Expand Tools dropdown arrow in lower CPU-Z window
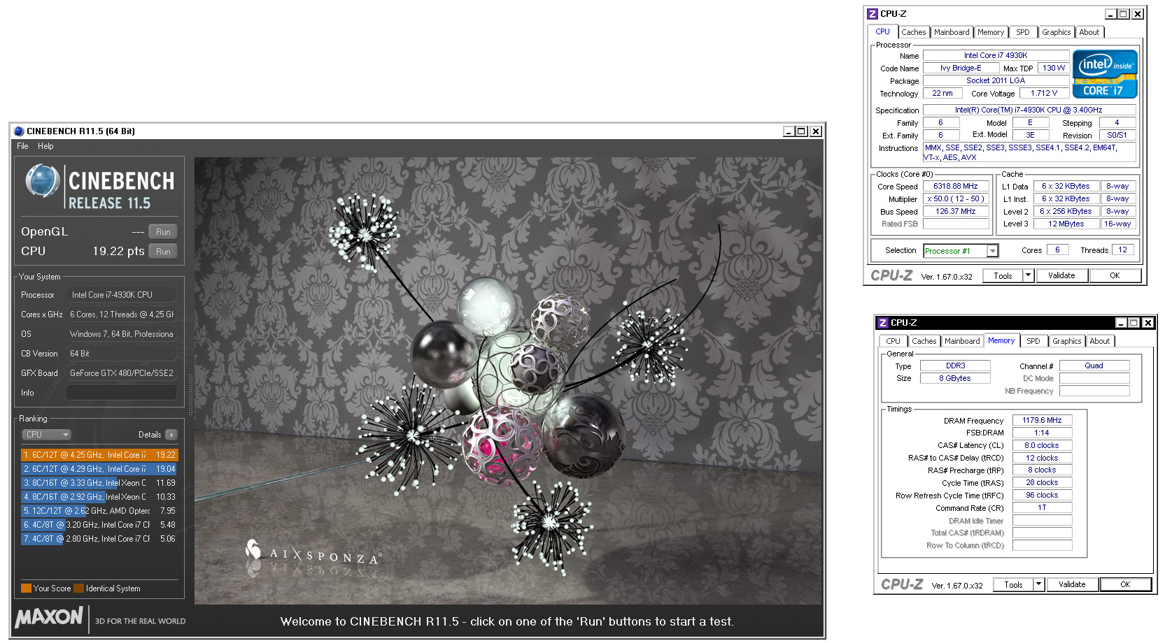 tap(1039, 585)
